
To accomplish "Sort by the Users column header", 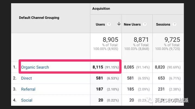I will 100,24.
